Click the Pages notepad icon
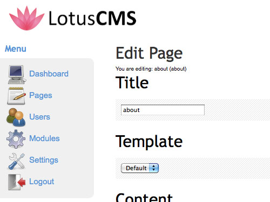This screenshot has height=202, width=270. pos(16,96)
